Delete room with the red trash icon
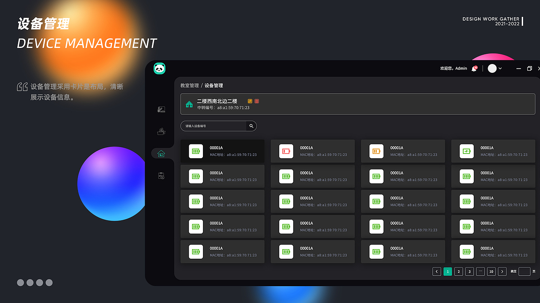540x303 pixels. [256, 101]
